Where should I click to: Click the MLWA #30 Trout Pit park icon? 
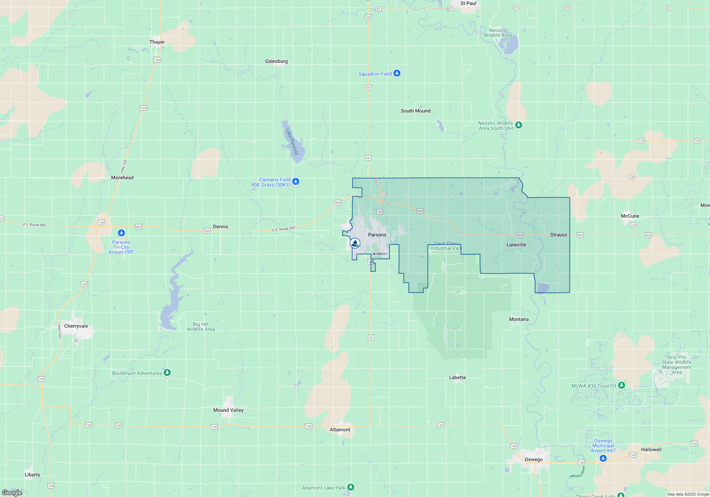click(x=622, y=385)
